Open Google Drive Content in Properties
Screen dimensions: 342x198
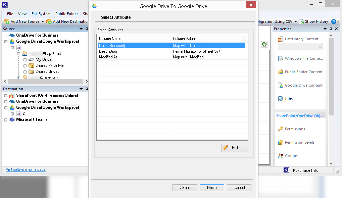300,85
